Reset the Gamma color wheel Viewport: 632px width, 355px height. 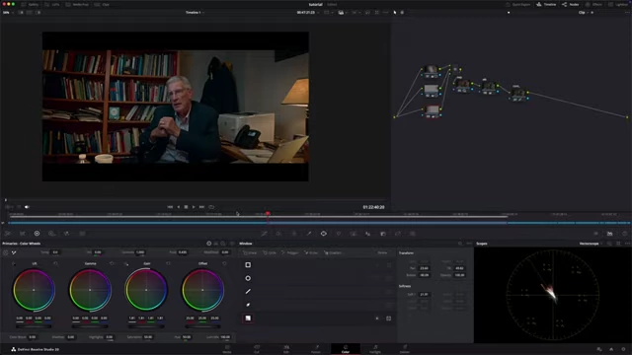point(112,263)
